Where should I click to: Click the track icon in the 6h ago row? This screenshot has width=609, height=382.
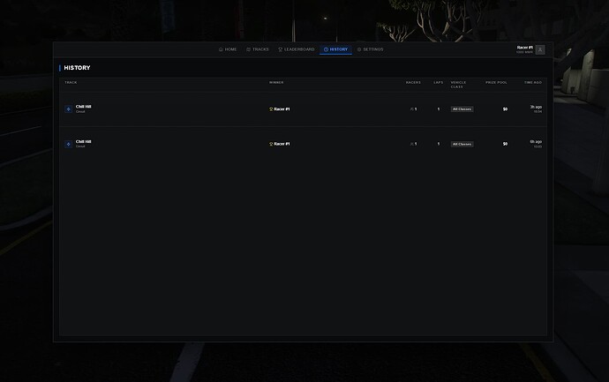pos(68,144)
